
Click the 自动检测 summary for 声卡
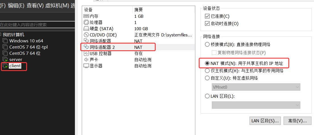(x=143, y=60)
